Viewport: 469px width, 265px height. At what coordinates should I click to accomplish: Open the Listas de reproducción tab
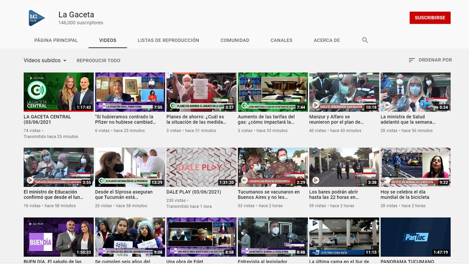[168, 40]
